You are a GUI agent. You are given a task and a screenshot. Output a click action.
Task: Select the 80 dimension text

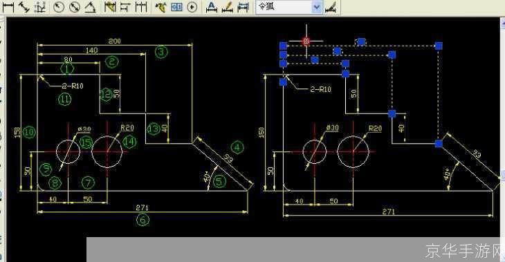68,59
